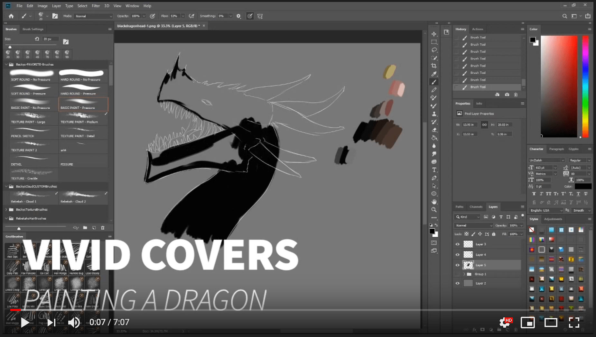Choose SOFT ROUND - No Pressure brush
The image size is (596, 337).
click(34, 76)
